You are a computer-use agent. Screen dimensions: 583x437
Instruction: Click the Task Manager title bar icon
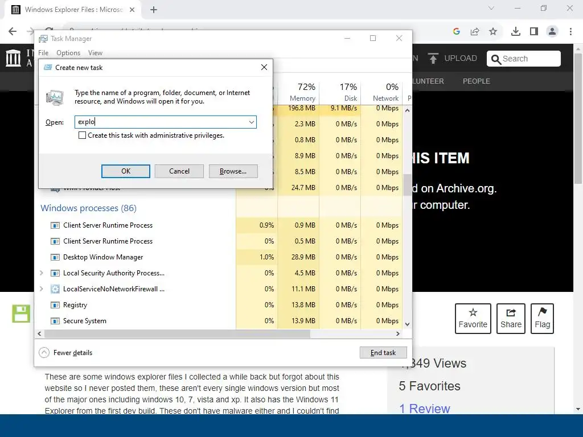point(43,39)
